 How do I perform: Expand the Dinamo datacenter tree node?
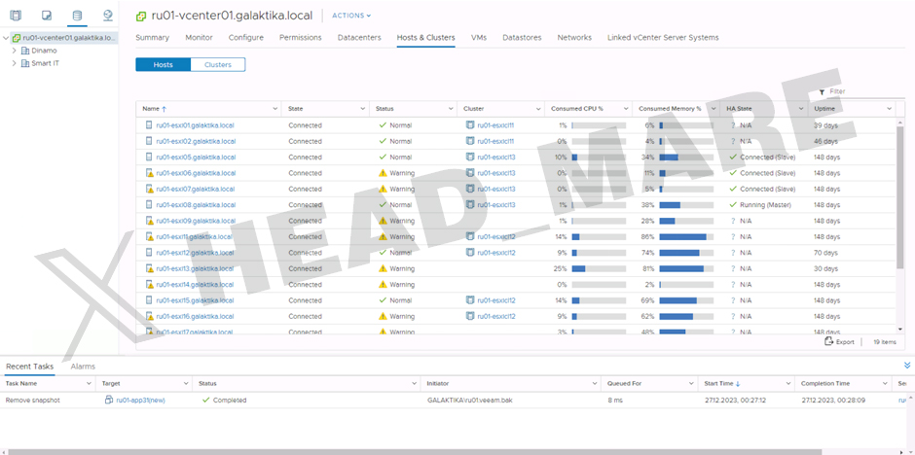pyautogui.click(x=14, y=51)
